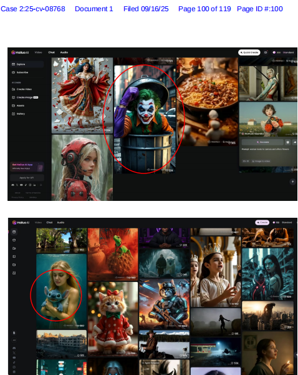Open the man with polar bear thumbnail
Viewport: 298px width, 375px height.
click(x=164, y=263)
